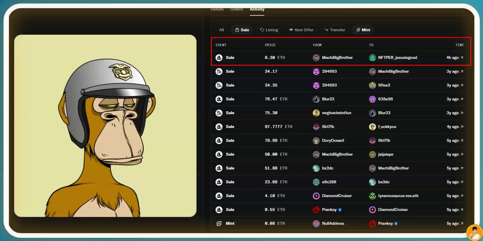The height and width of the screenshot is (241, 483).
Task: Open the Bored Ape NFT image
Action: click(105, 126)
